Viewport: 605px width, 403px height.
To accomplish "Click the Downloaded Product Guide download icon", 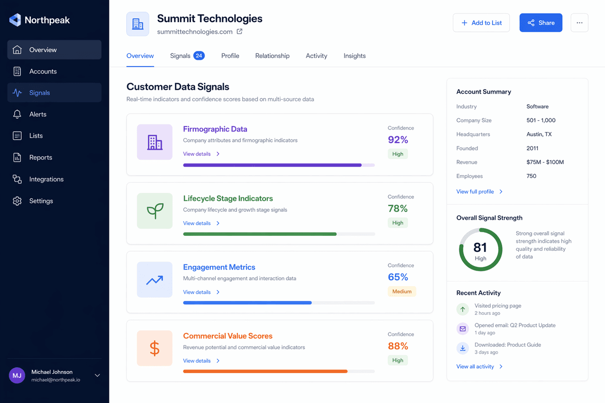I will (x=462, y=348).
